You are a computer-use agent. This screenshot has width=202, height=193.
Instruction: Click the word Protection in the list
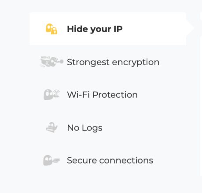[115, 95]
